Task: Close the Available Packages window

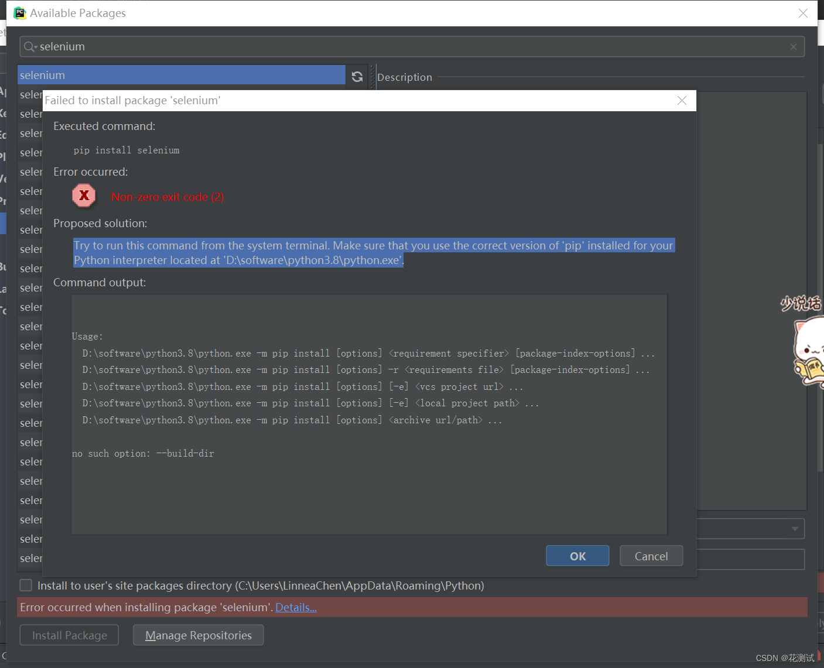Action: click(x=803, y=13)
